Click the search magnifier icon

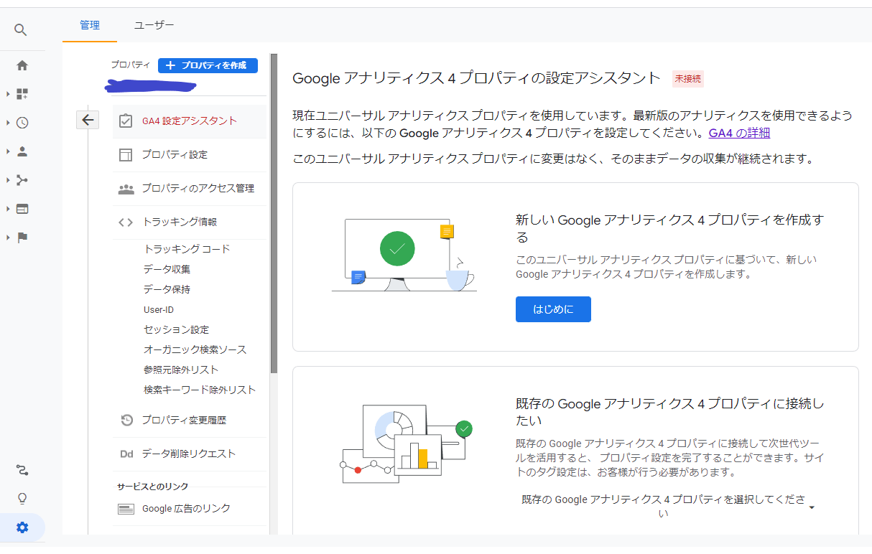coord(21,29)
